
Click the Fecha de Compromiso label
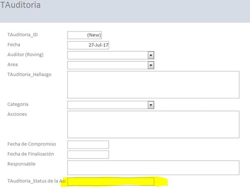[x=32, y=144]
